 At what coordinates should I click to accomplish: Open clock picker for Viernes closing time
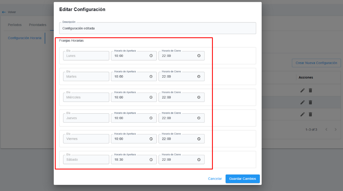point(199,139)
